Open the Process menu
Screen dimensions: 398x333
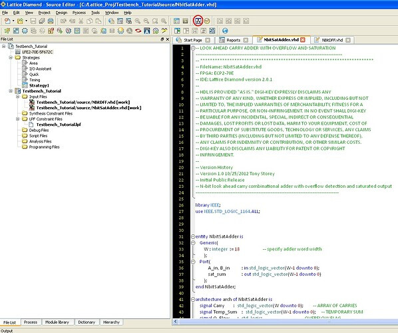pos(79,13)
